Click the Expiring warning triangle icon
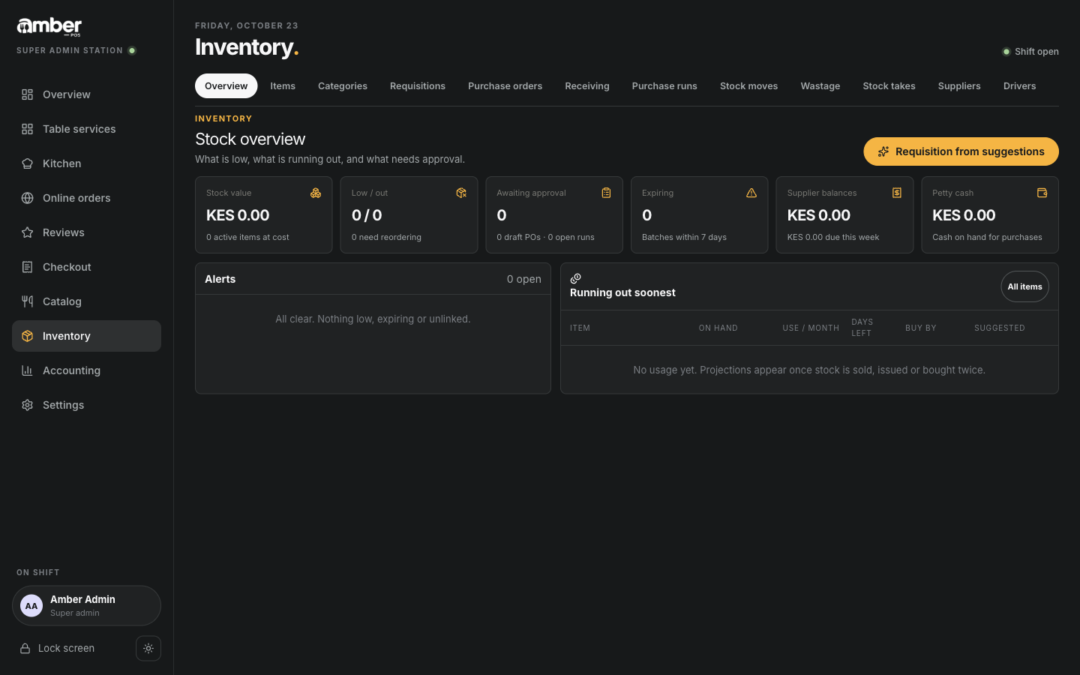 coord(751,193)
